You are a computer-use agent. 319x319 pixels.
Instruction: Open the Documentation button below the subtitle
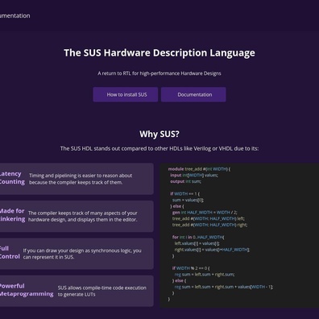tap(193, 94)
